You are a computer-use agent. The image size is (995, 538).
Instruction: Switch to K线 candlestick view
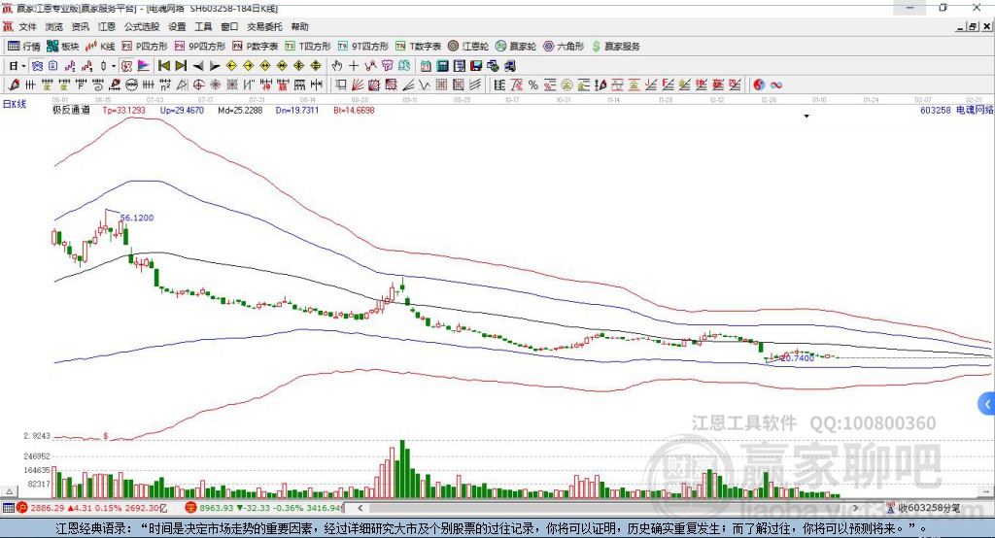100,47
